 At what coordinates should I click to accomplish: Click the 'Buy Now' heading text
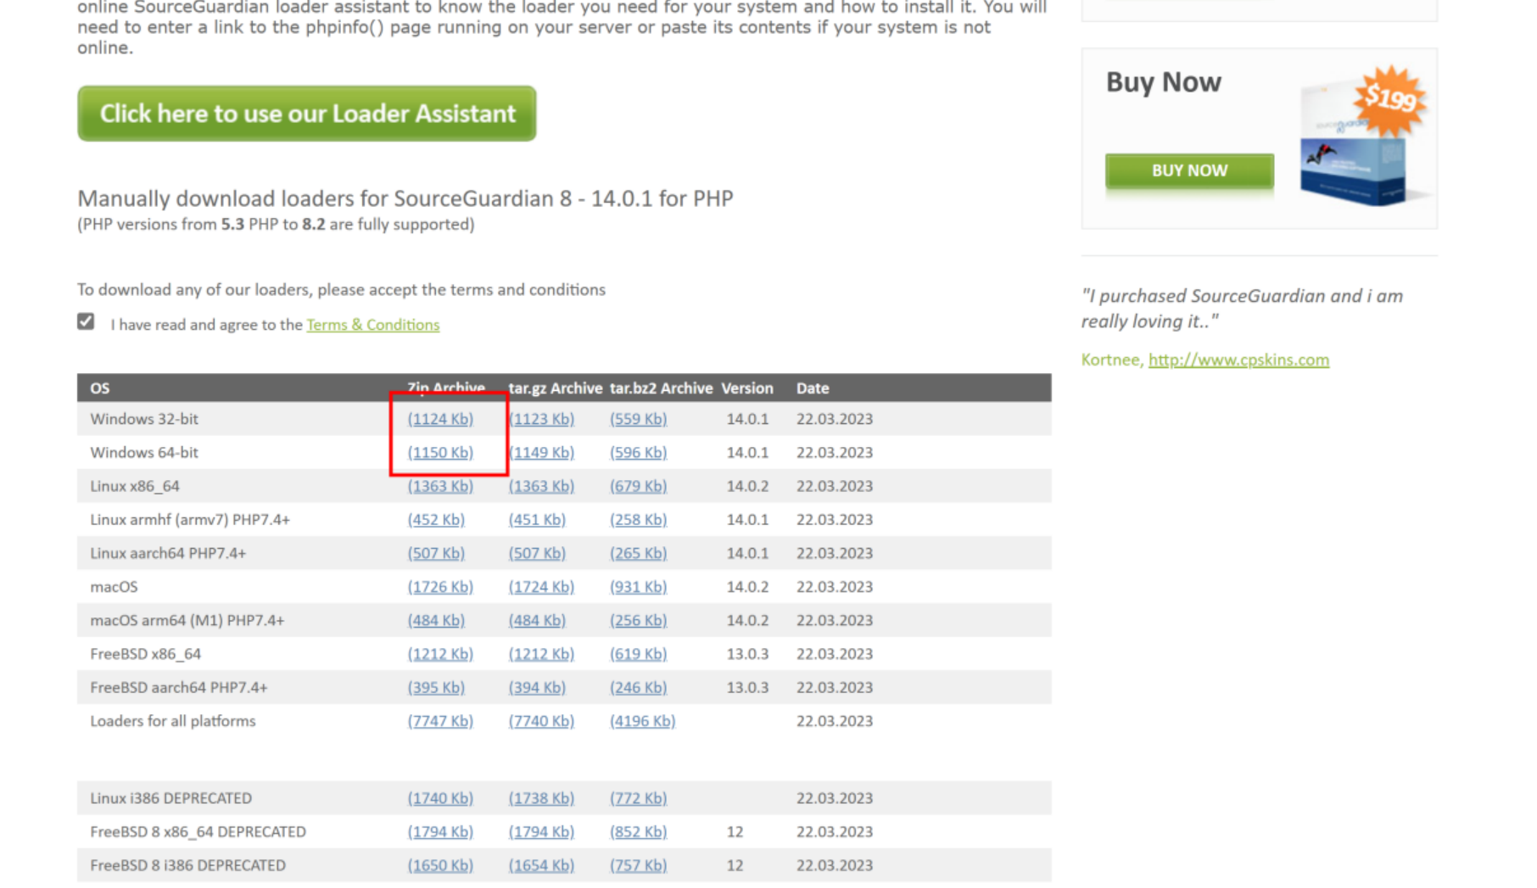pyautogui.click(x=1164, y=82)
